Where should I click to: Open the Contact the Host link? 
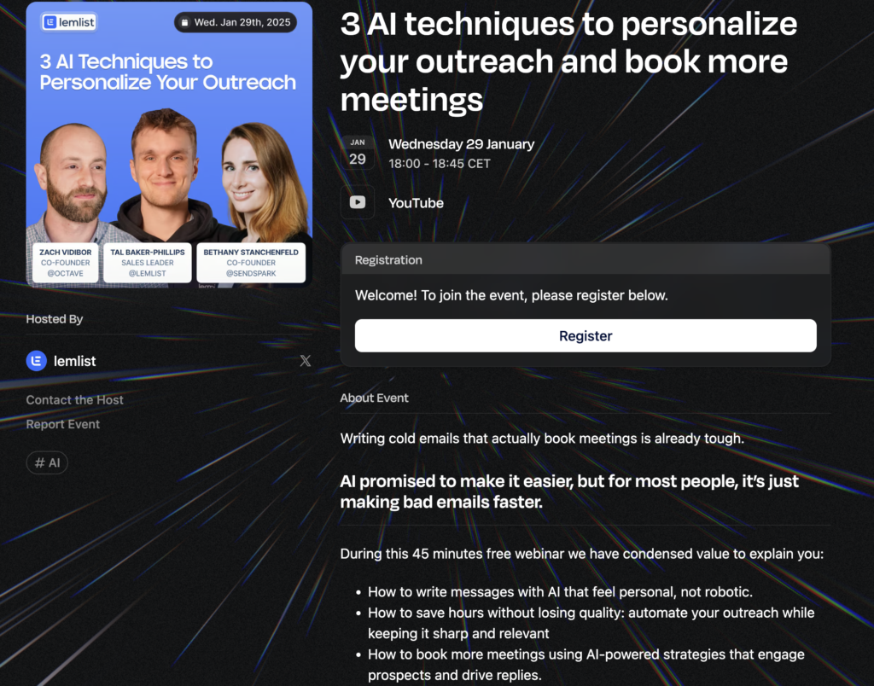(x=74, y=399)
